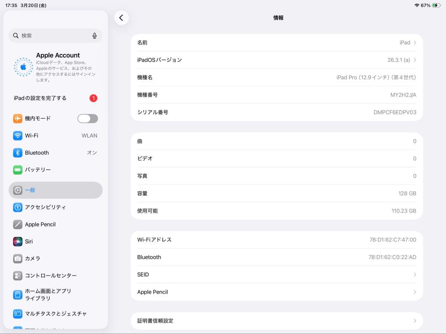Tap the back chevron at the top
Image resolution: width=446 pixels, height=334 pixels.
point(121,18)
